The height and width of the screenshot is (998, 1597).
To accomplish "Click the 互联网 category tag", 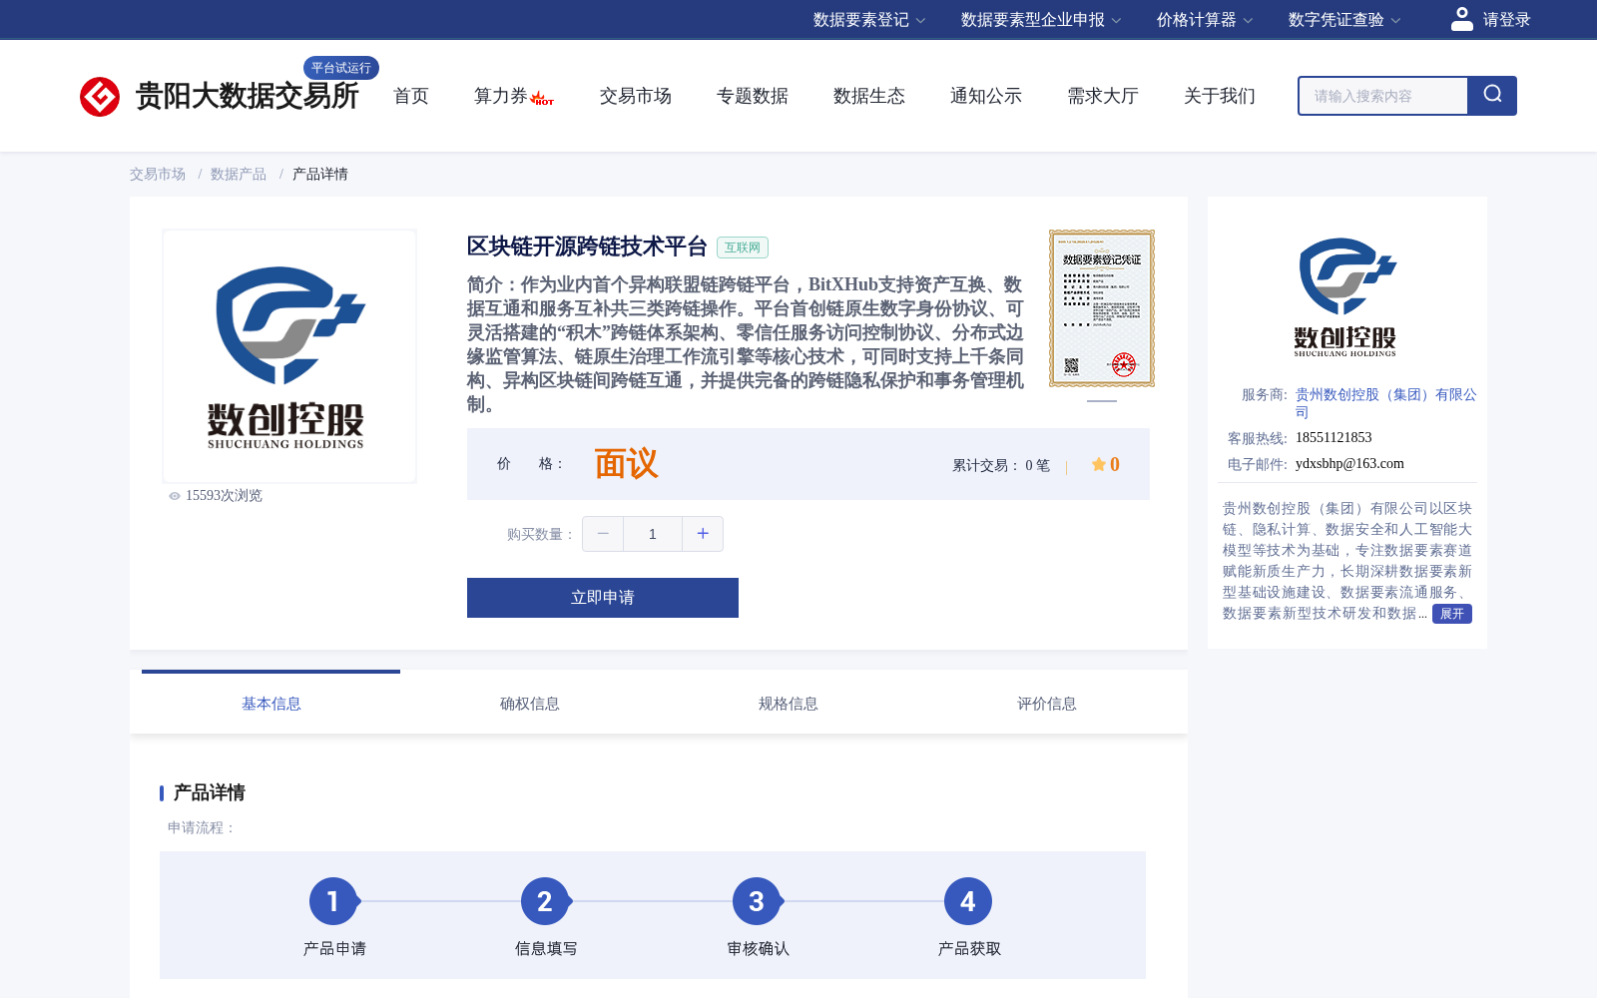I will tap(743, 248).
